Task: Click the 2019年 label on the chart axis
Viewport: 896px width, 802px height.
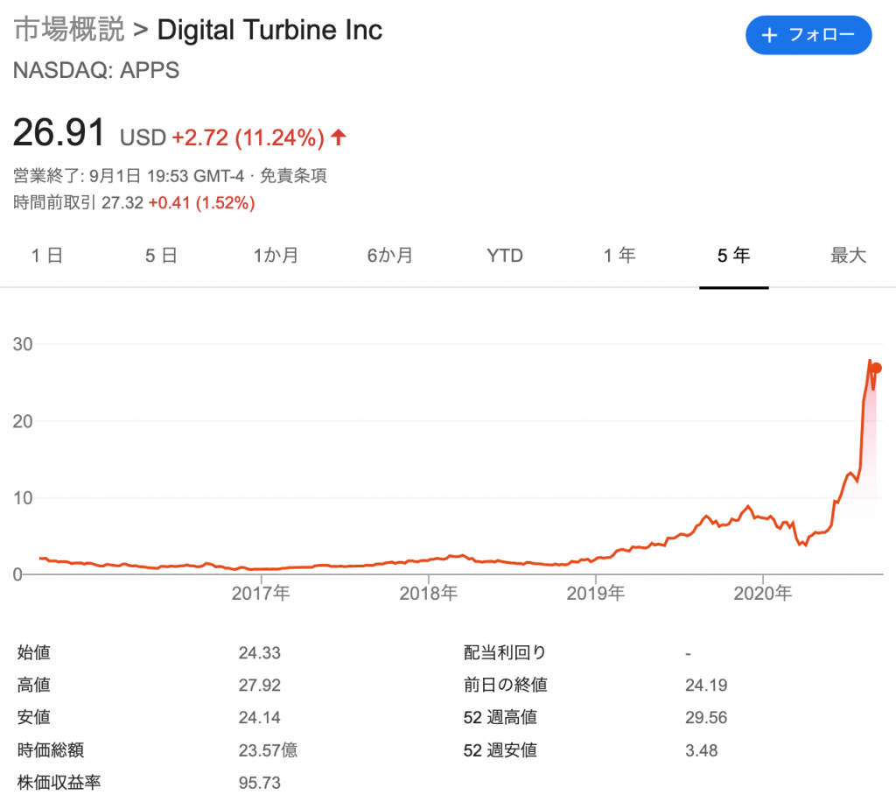Action: coord(596,594)
